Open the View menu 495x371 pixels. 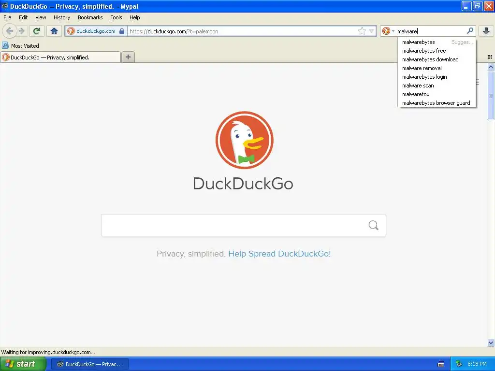41,18
